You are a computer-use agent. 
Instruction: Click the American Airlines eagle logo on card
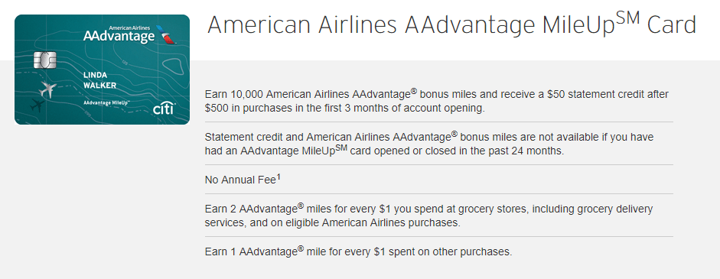point(166,35)
